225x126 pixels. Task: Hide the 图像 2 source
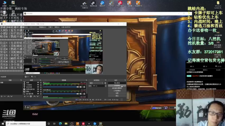(38, 92)
